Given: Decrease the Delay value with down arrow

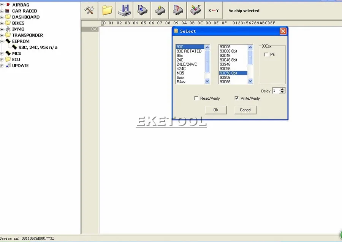Looking at the screenshot, I should tap(282, 92).
